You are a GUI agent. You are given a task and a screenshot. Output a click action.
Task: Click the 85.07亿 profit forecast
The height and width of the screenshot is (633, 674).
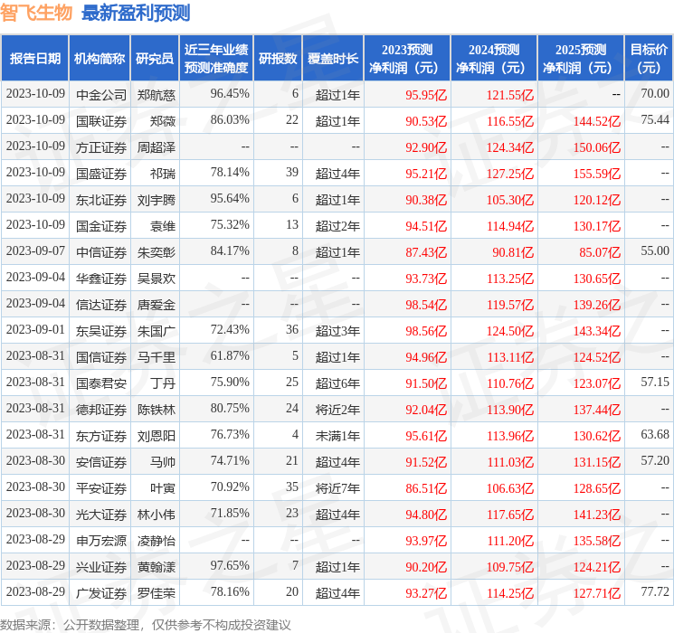(x=600, y=251)
